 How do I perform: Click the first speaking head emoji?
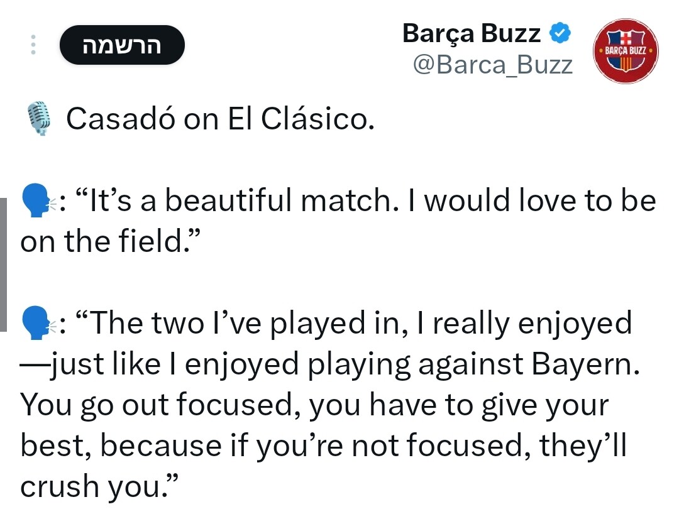coord(37,200)
